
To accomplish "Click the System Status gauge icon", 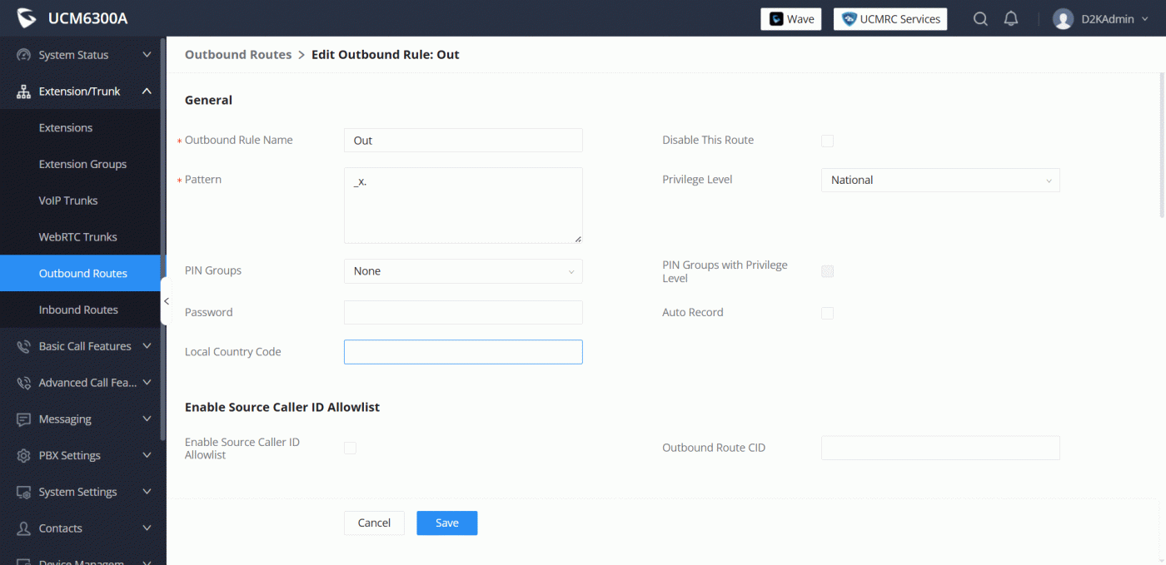I will 23,55.
